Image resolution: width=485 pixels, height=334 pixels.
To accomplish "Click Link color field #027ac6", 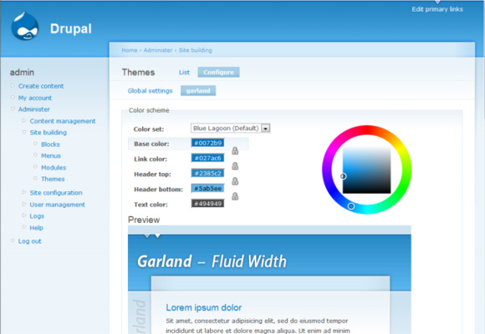I will [207, 158].
